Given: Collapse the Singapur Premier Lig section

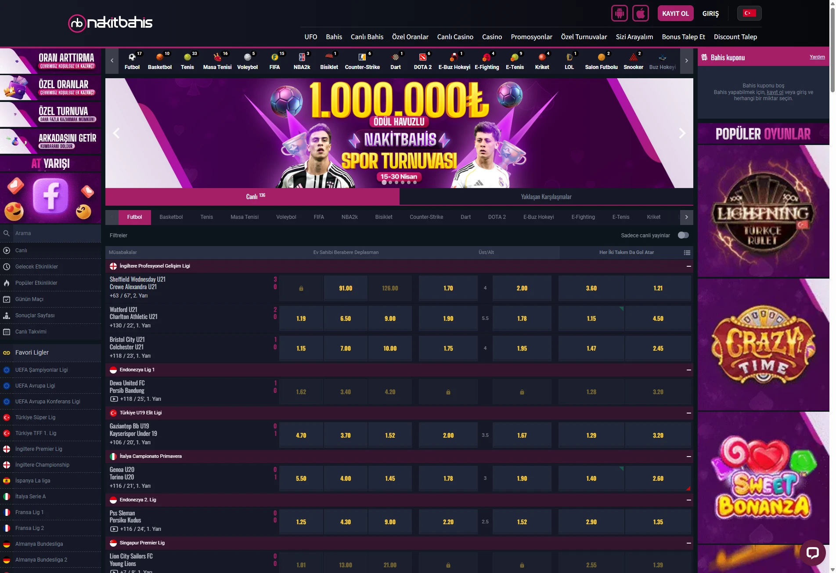Looking at the screenshot, I should (x=688, y=543).
